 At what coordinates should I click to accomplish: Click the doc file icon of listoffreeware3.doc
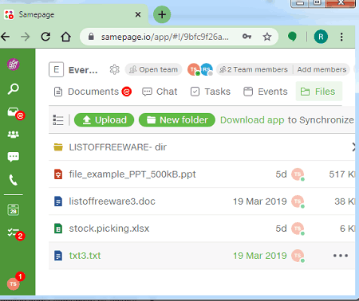(58, 201)
